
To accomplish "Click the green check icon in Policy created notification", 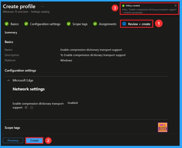I will pyautogui.click(x=123, y=6).
